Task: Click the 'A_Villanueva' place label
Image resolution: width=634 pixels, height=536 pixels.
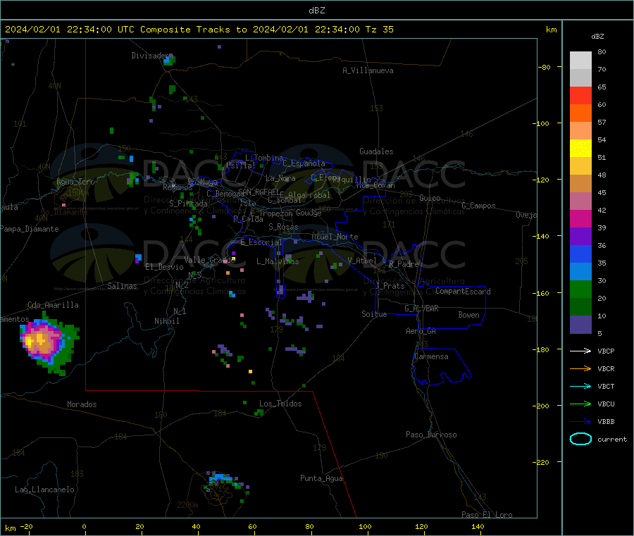Action: (368, 70)
